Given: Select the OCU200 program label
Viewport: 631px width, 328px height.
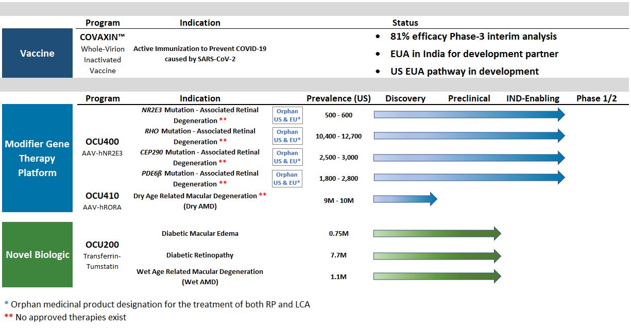Looking at the screenshot, I should tap(103, 245).
